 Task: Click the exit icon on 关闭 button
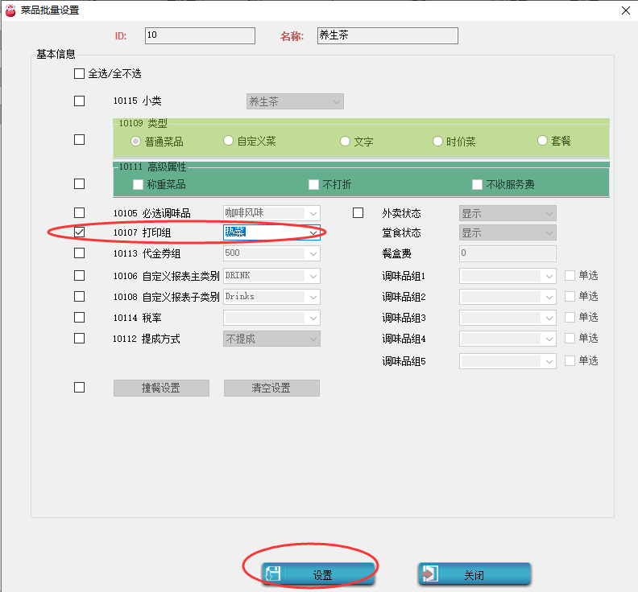click(430, 574)
